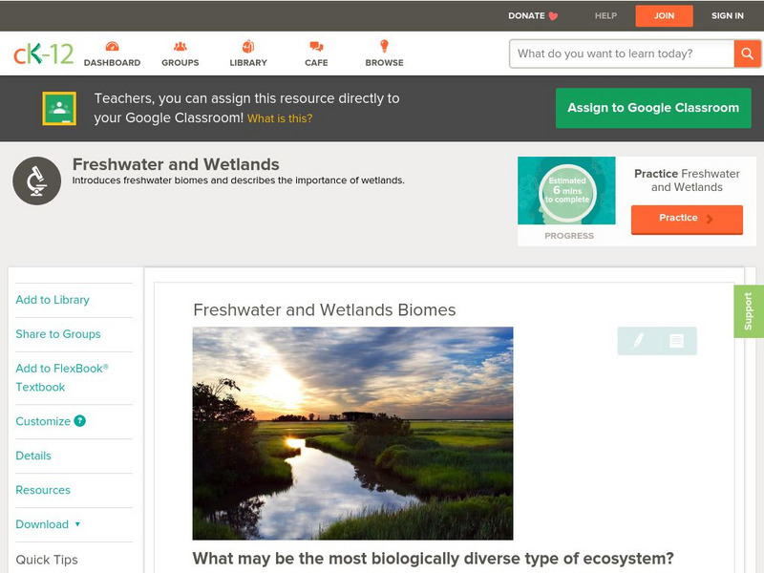Click the orange search magnifier button
The image size is (764, 573).
pyautogui.click(x=747, y=53)
